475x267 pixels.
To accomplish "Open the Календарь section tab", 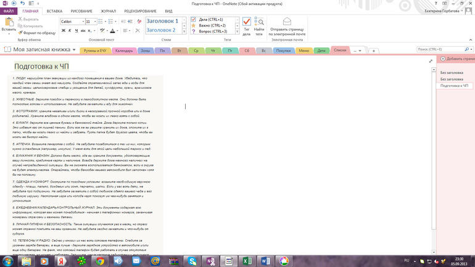I will pos(124,51).
